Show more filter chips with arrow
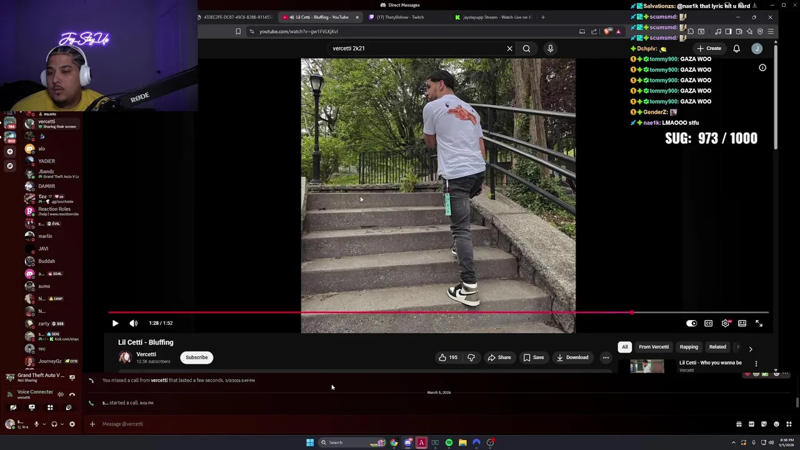This screenshot has height=450, width=800. [x=751, y=349]
